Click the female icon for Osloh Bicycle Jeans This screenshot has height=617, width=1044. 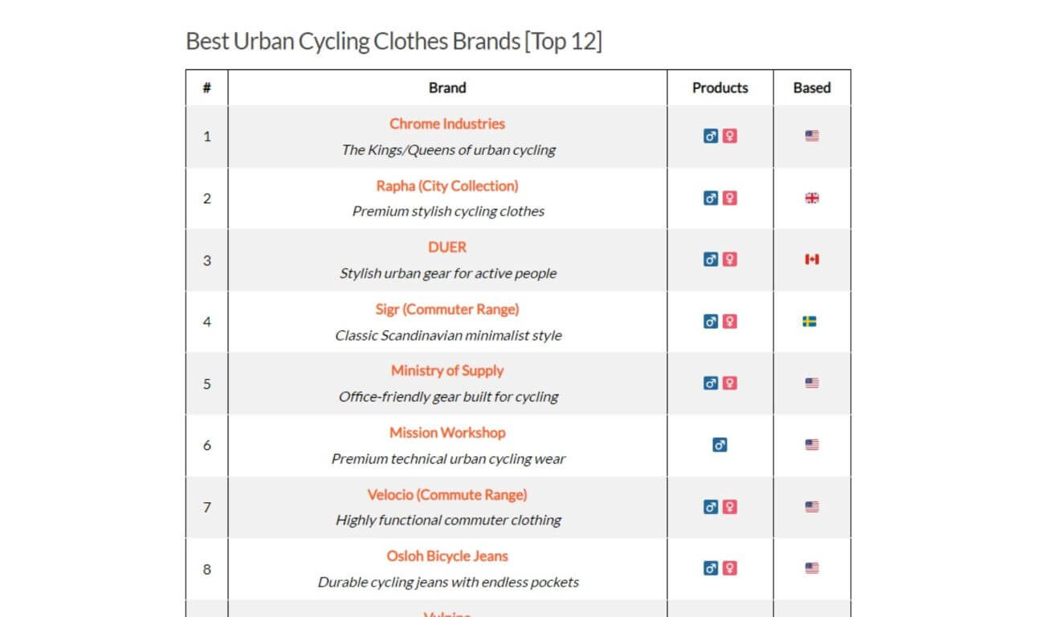pos(729,568)
